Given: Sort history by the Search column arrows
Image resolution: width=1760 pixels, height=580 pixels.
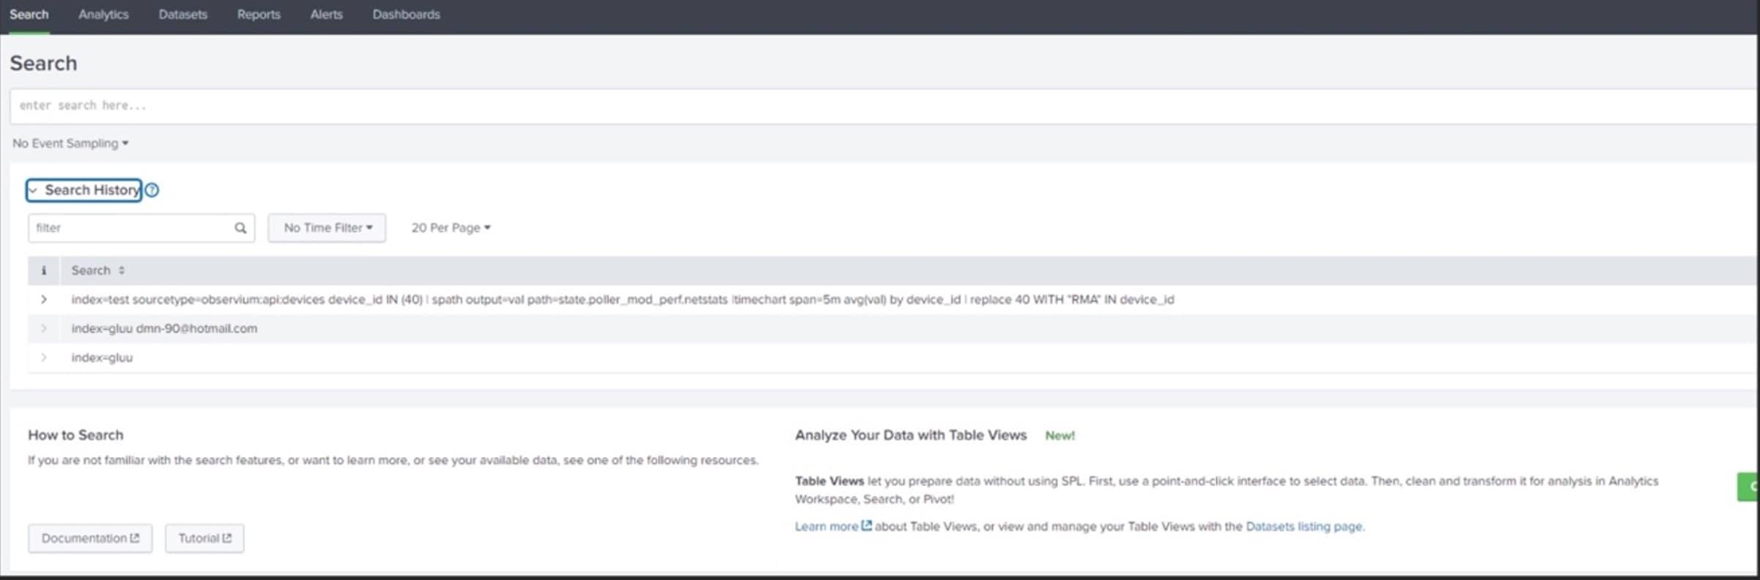Looking at the screenshot, I should click(122, 271).
